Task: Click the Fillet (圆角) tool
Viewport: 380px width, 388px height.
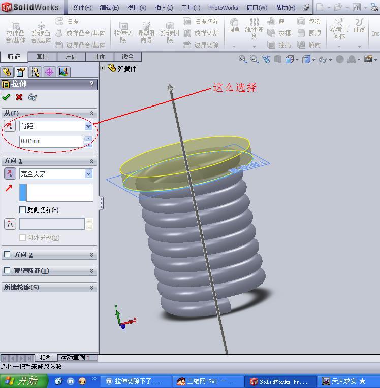Action: click(234, 26)
